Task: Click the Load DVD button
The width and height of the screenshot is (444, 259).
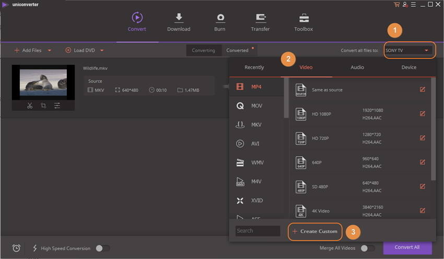Action: tap(80, 50)
